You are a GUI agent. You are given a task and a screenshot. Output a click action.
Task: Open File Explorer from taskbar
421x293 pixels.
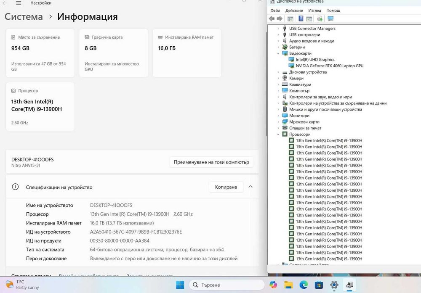(288, 285)
